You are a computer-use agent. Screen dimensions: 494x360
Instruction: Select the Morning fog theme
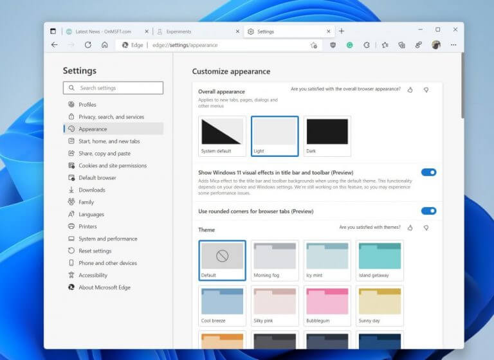(x=275, y=260)
